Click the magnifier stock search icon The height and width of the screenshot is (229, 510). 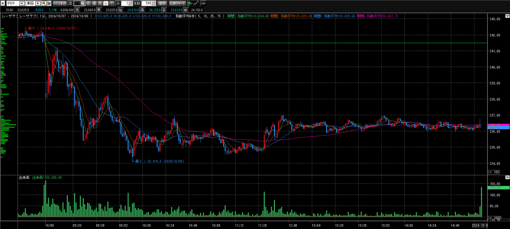point(44,3)
